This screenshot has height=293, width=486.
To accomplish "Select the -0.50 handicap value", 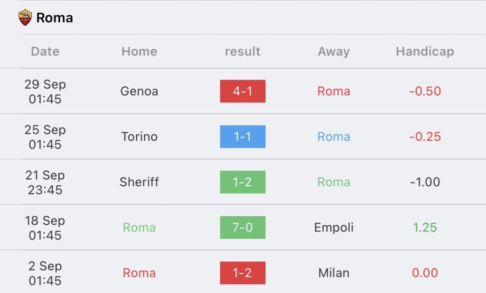I will (425, 91).
